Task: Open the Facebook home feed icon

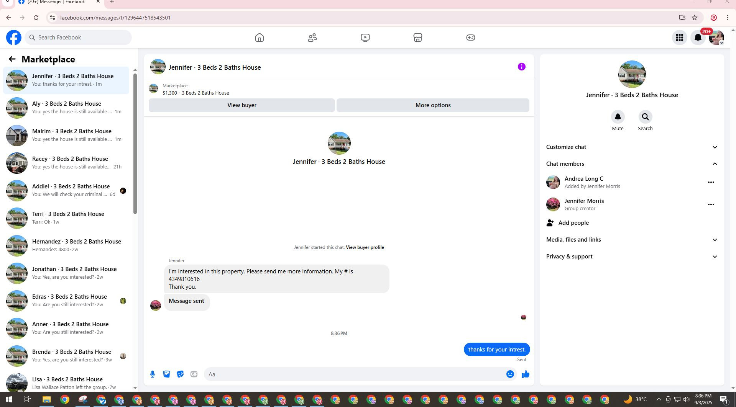Action: 260,38
